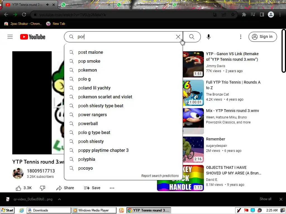Image resolution: width=286 pixels, height=214 pixels.
Task: Close the YTP Tennis round 3 tab
Action: tap(54, 5)
